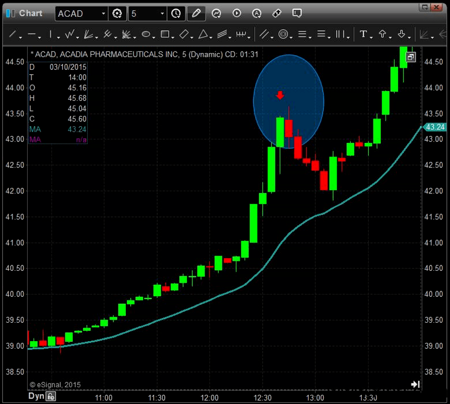450x404 pixels.
Task: Open the time template clock icon
Action: pyautogui.click(x=176, y=14)
